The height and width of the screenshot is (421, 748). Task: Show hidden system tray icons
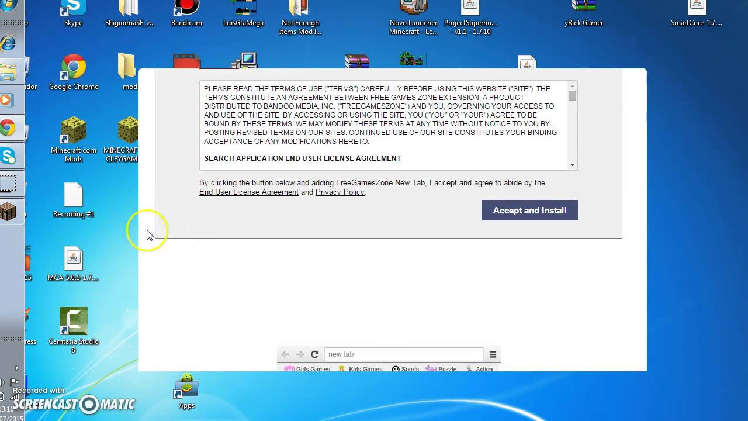tap(16, 368)
